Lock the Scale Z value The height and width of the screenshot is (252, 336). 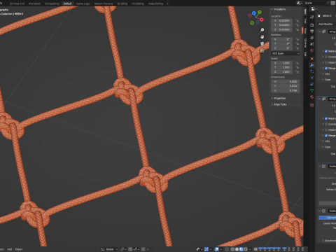[x=297, y=72]
